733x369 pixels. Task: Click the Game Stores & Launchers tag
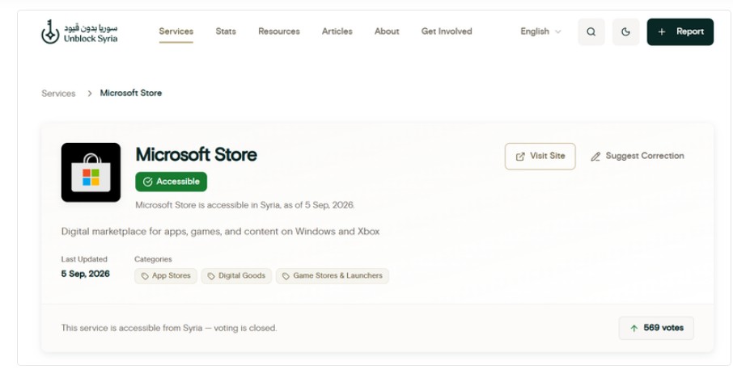(333, 275)
